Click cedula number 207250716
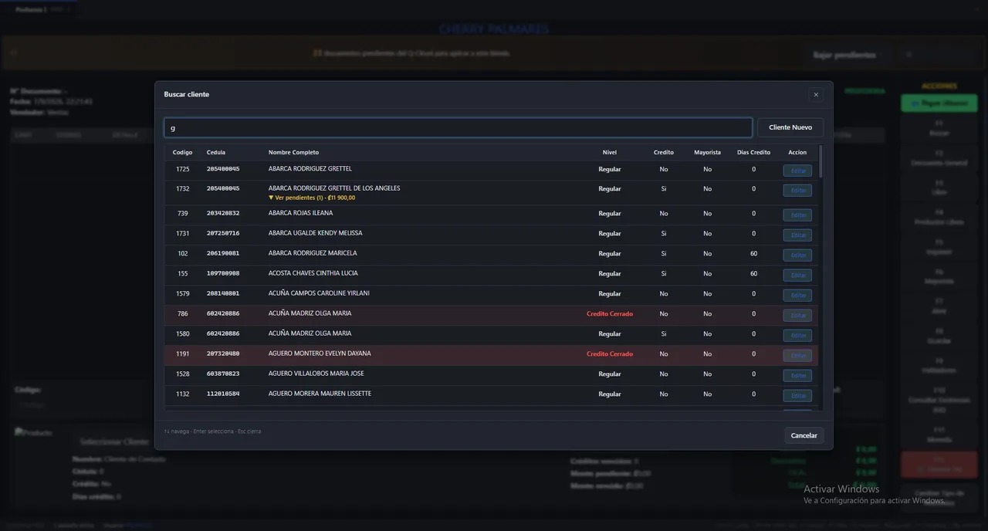988x531 pixels. coord(223,233)
